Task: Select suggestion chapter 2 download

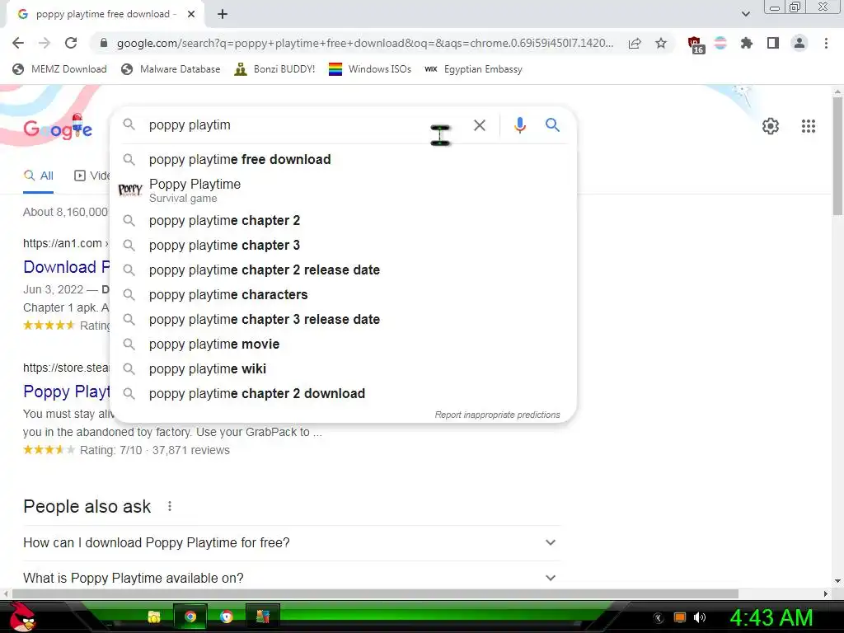Action: pyautogui.click(x=344, y=393)
